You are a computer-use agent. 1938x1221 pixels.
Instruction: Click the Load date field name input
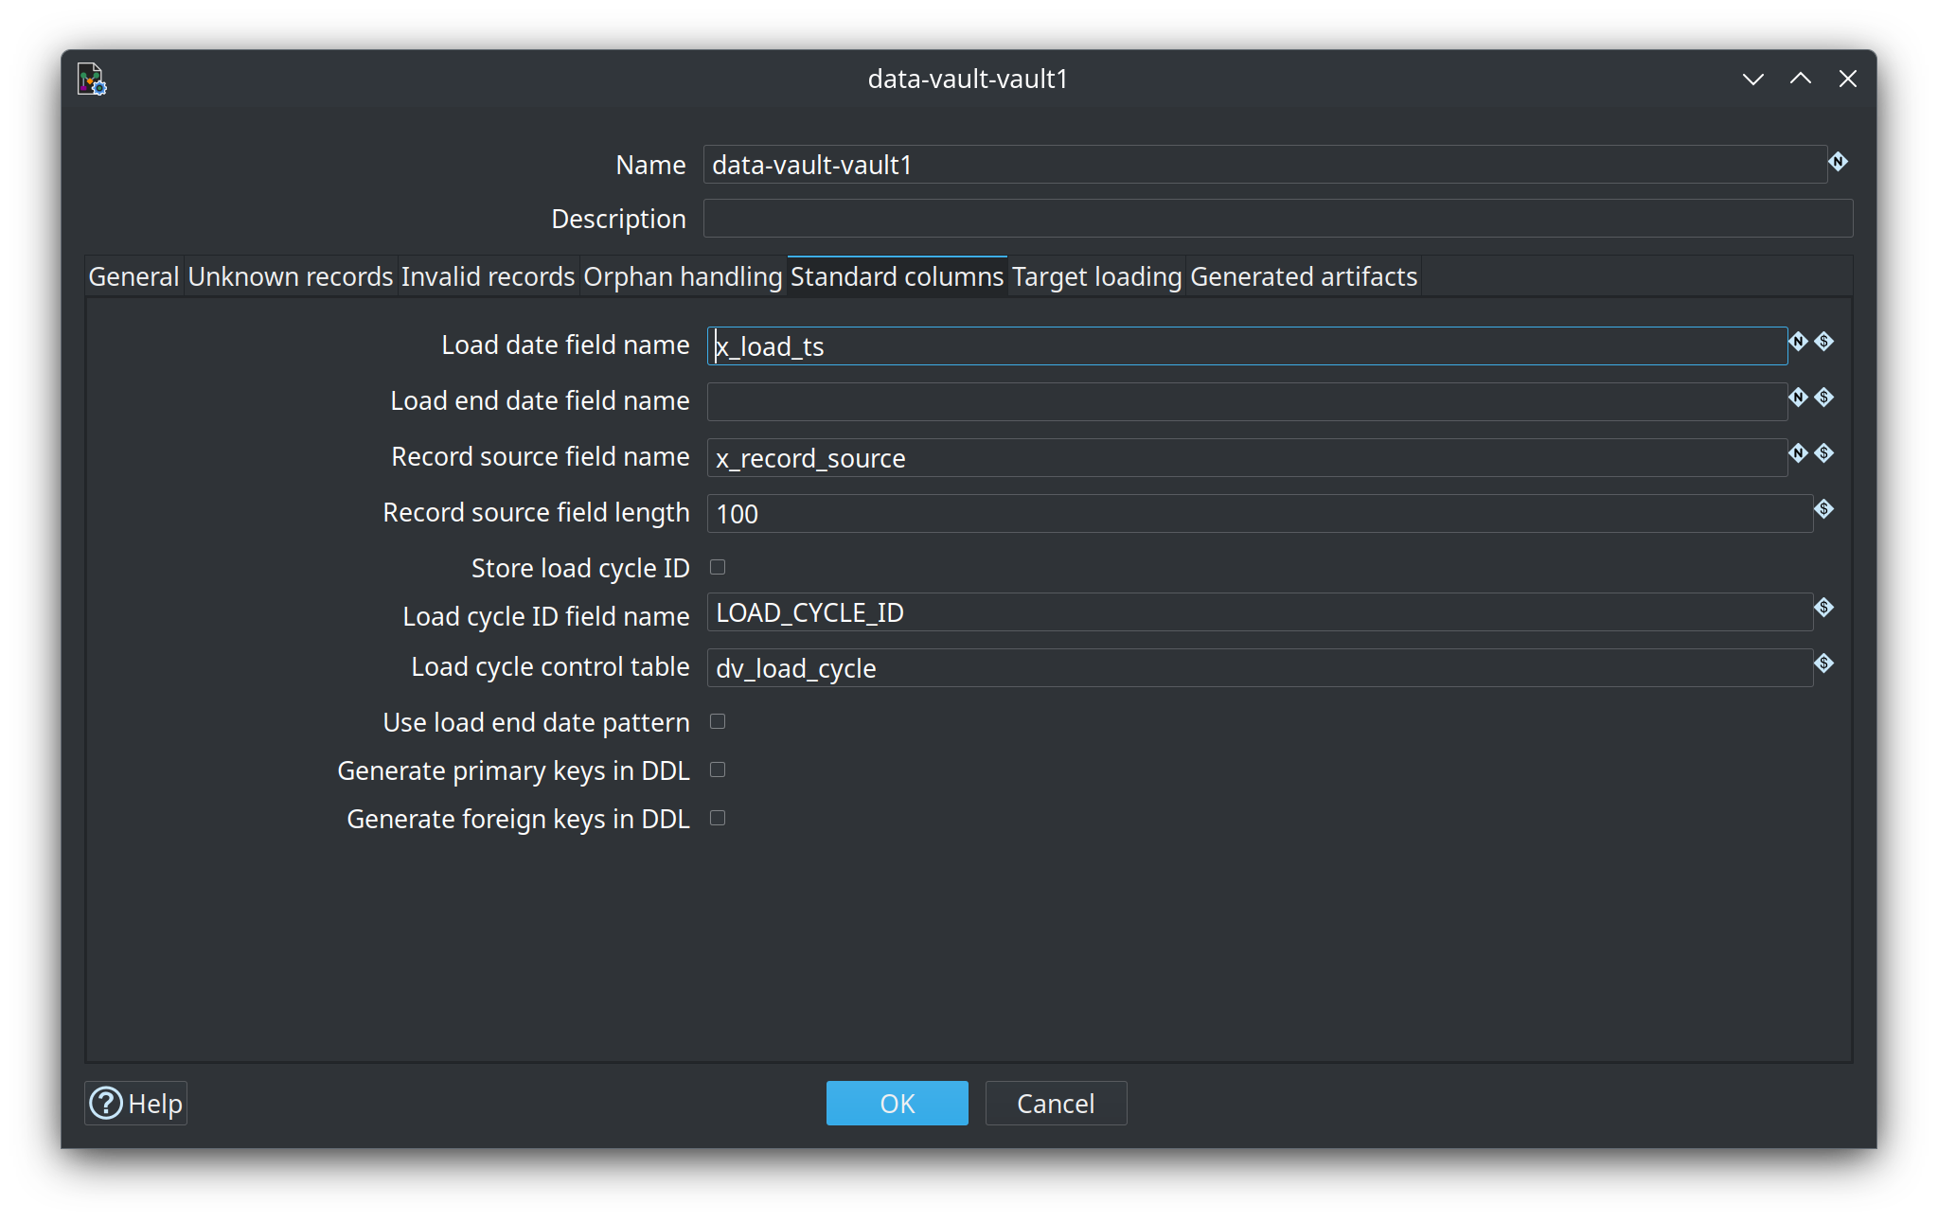tap(1247, 345)
